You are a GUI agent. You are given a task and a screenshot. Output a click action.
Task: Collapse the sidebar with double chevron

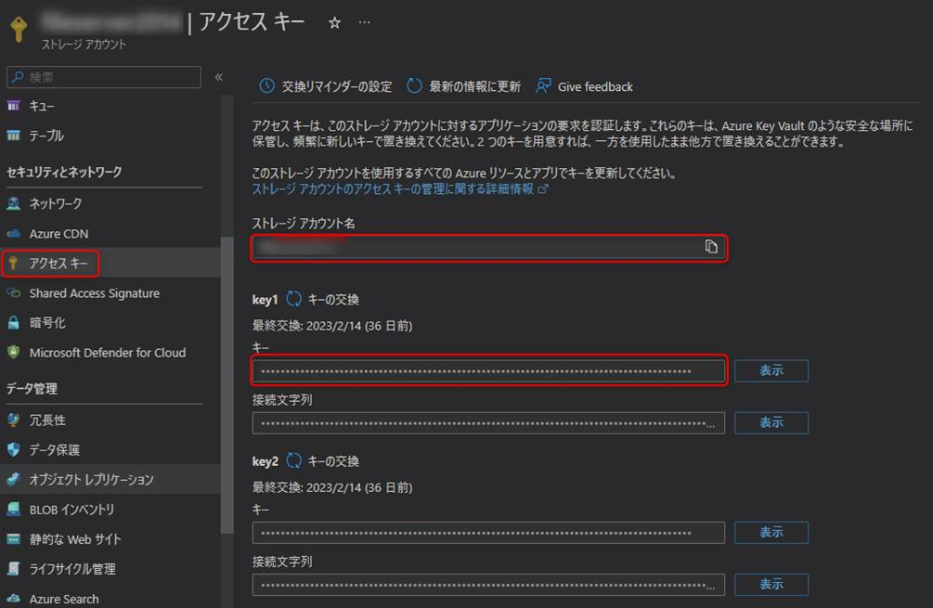(x=219, y=77)
